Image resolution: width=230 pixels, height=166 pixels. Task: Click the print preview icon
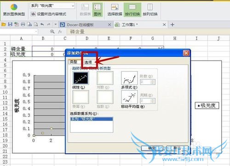coord(36,24)
